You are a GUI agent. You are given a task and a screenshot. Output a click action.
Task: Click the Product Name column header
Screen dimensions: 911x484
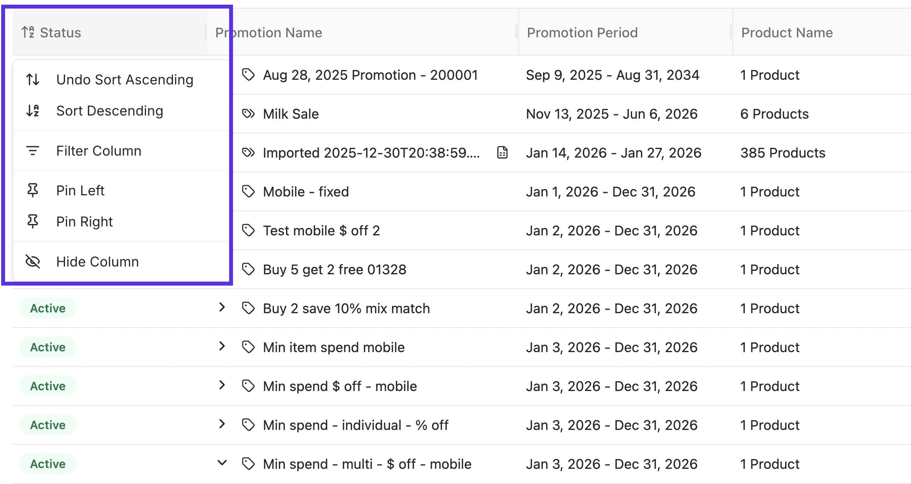[x=787, y=32]
